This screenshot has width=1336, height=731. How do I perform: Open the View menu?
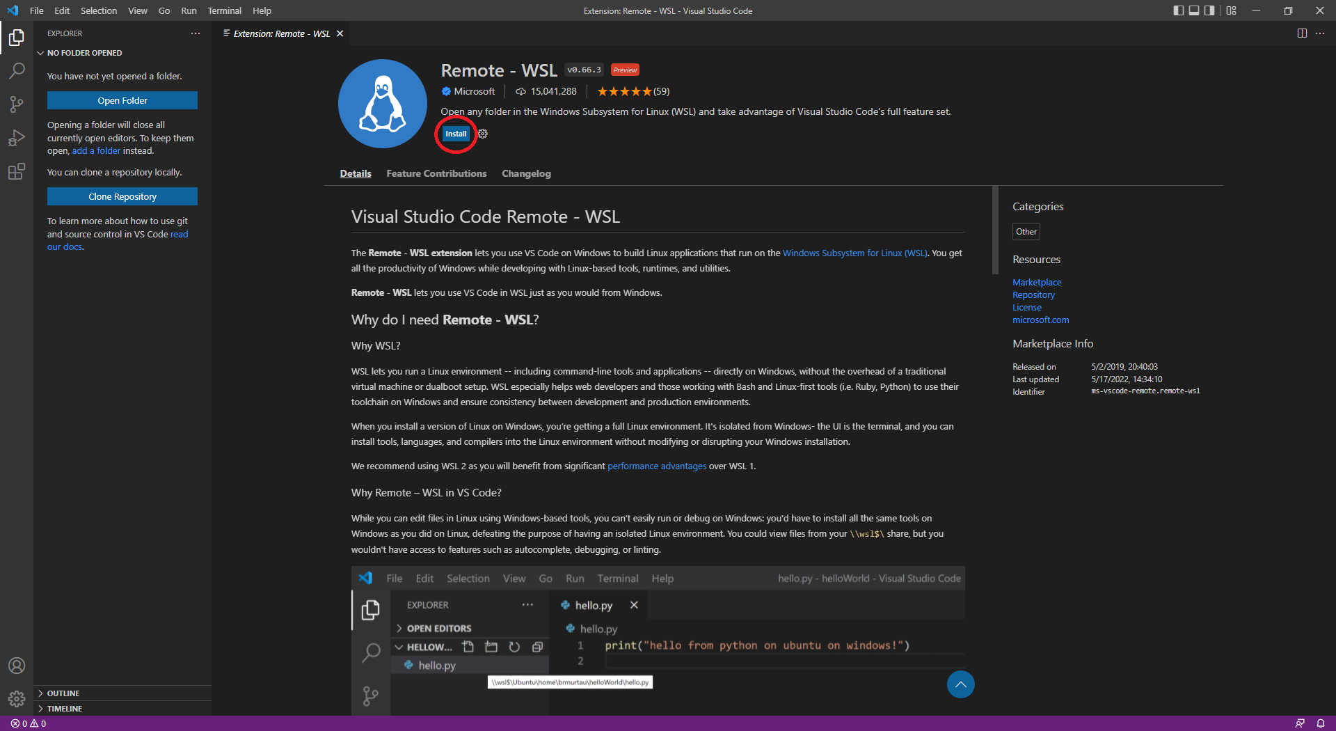(138, 10)
